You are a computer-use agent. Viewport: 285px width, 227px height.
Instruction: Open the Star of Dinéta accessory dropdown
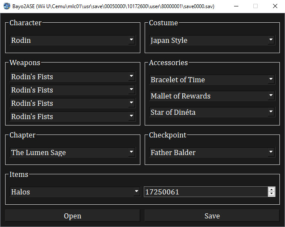coord(212,112)
